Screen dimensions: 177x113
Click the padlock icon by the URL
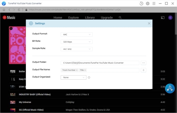(x=26, y=10)
